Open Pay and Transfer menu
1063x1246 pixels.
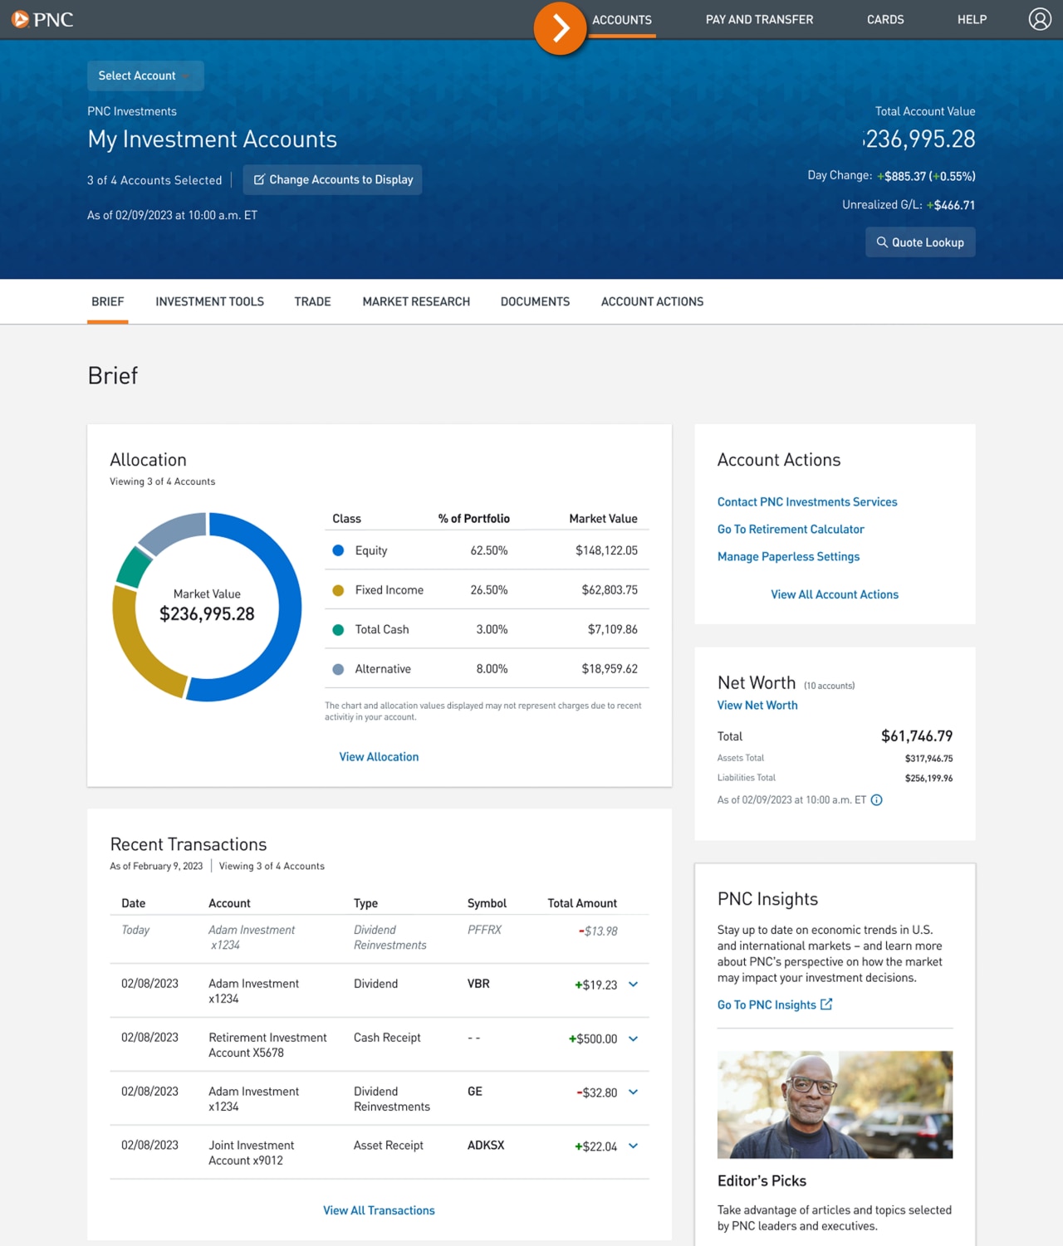pyautogui.click(x=759, y=19)
